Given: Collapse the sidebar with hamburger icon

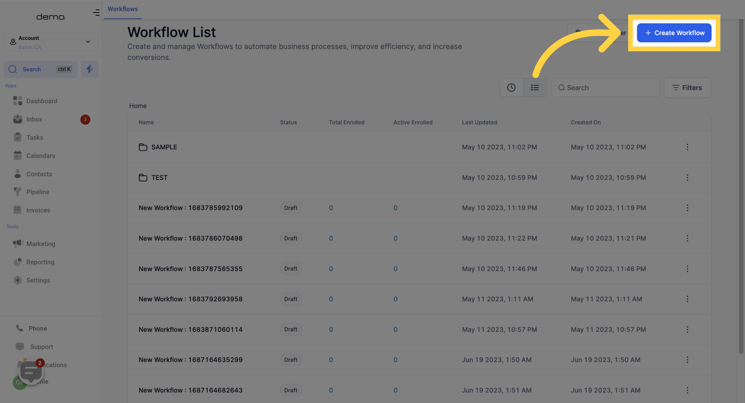Looking at the screenshot, I should coord(96,13).
